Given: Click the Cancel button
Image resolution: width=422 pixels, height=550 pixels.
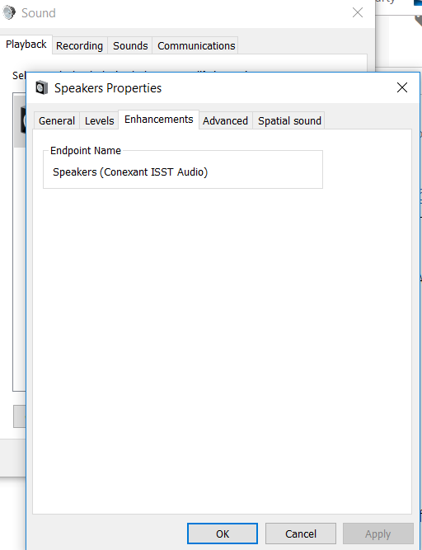Looking at the screenshot, I should pos(301,534).
